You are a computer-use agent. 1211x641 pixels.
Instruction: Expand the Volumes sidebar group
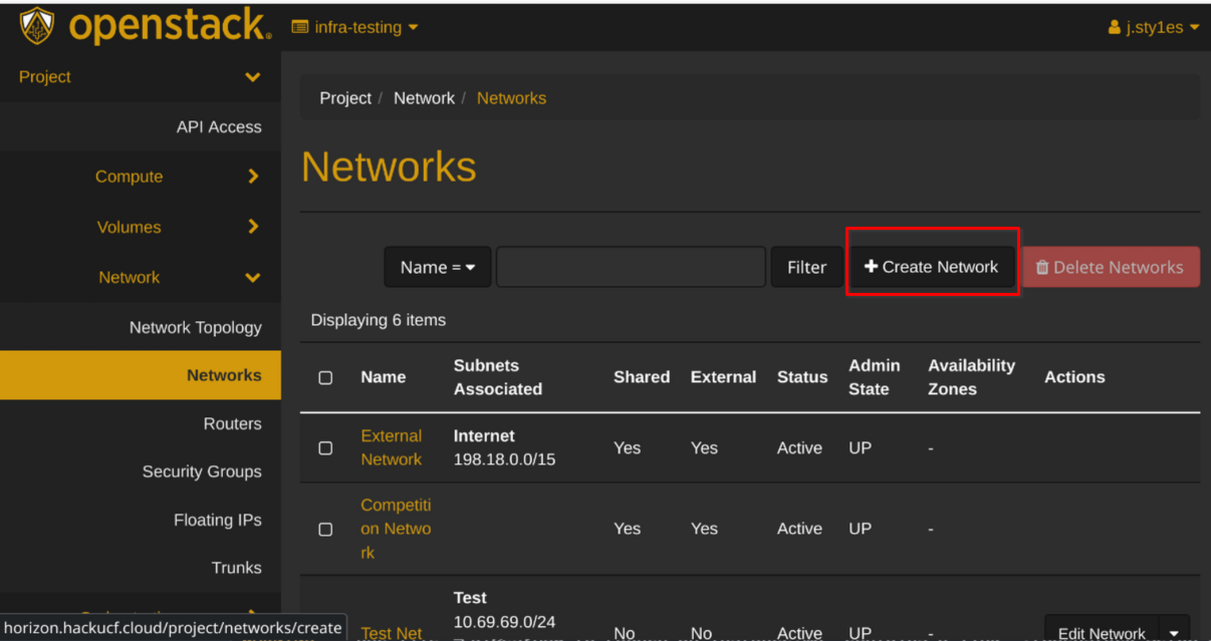[x=140, y=227]
